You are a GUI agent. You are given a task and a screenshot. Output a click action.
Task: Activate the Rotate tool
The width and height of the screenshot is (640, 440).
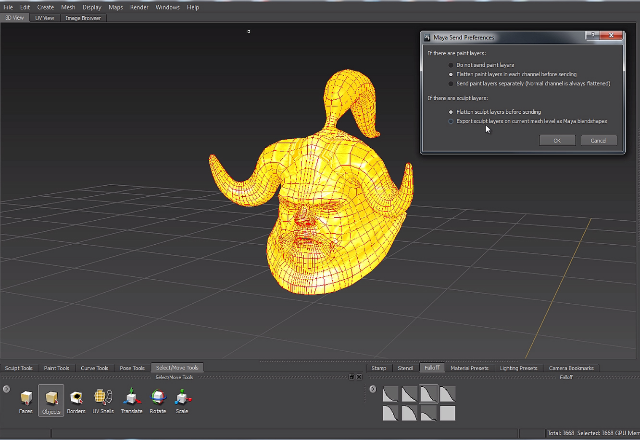(158, 401)
